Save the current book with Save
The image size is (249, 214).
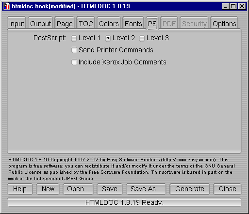110,189
